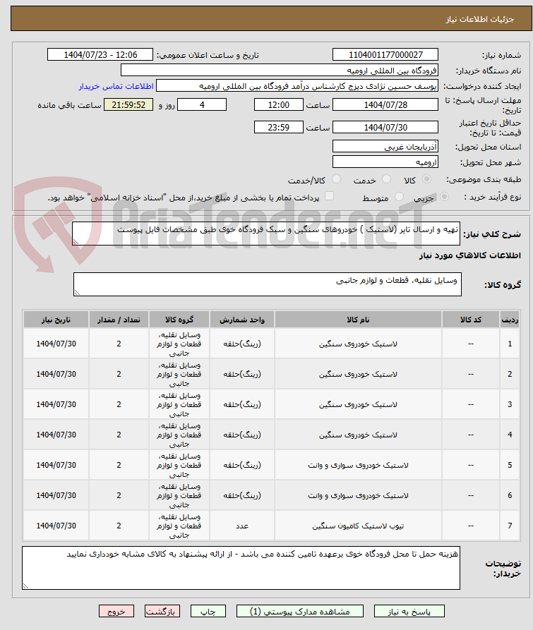Click the گروه کالا column header
Image resolution: width=533 pixels, height=630 pixels.
pyautogui.click(x=179, y=320)
